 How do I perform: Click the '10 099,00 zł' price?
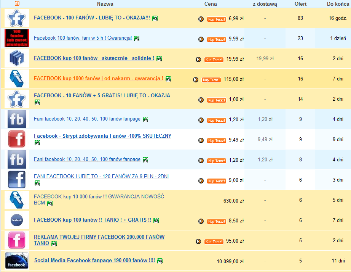pyautogui.click(x=230, y=261)
